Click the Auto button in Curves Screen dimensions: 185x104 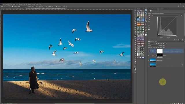[182, 15]
